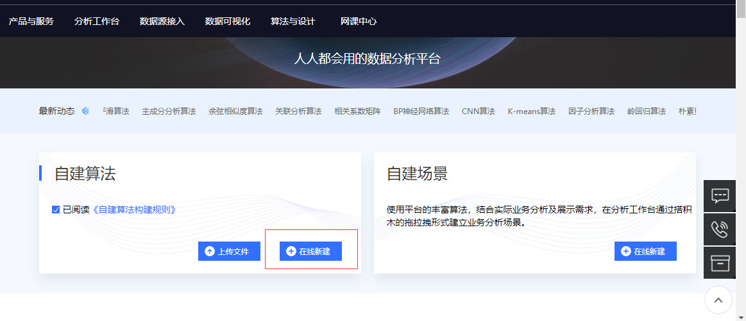Open 分析工作台 menu
This screenshot has height=321, width=746.
pyautogui.click(x=97, y=21)
